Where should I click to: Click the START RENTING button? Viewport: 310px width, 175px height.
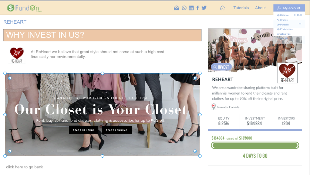pyautogui.click(x=84, y=130)
